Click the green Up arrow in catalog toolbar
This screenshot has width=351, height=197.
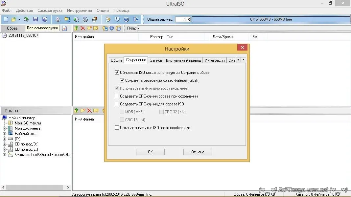[x=76, y=111]
